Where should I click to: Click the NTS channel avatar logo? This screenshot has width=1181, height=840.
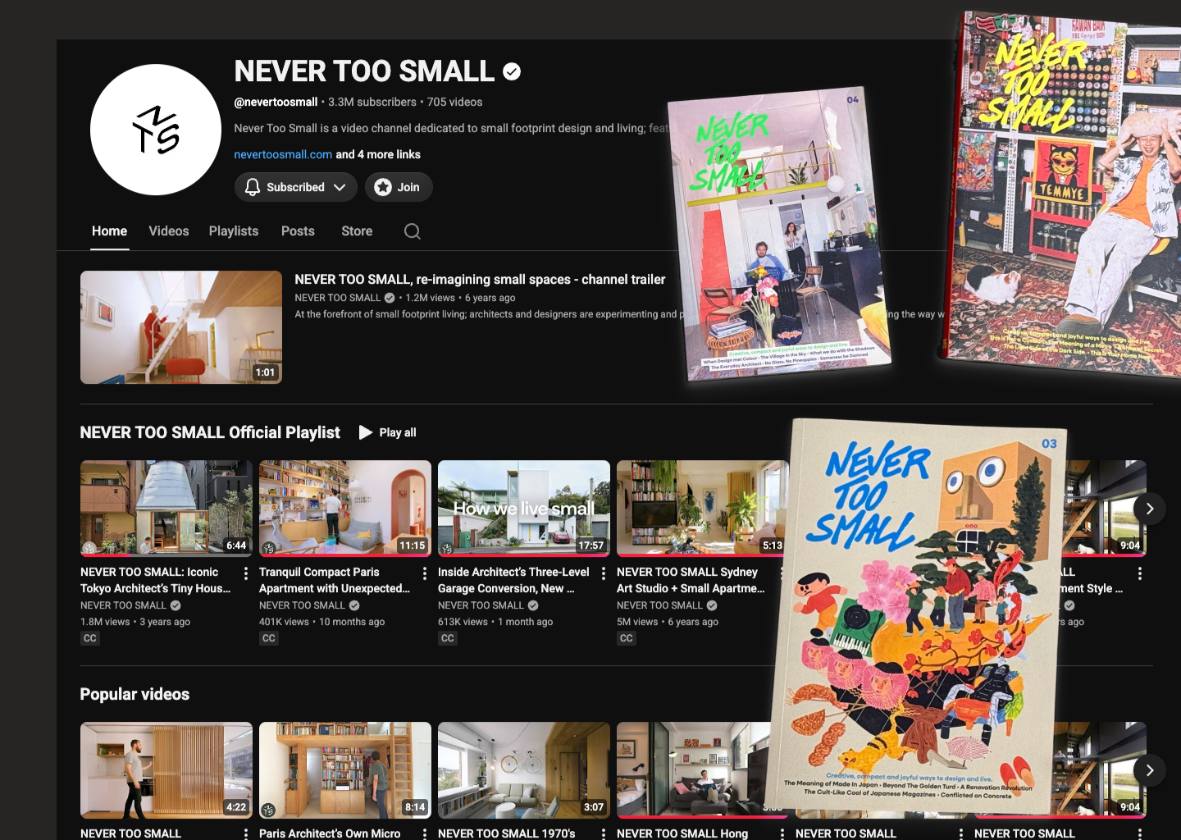point(156,130)
